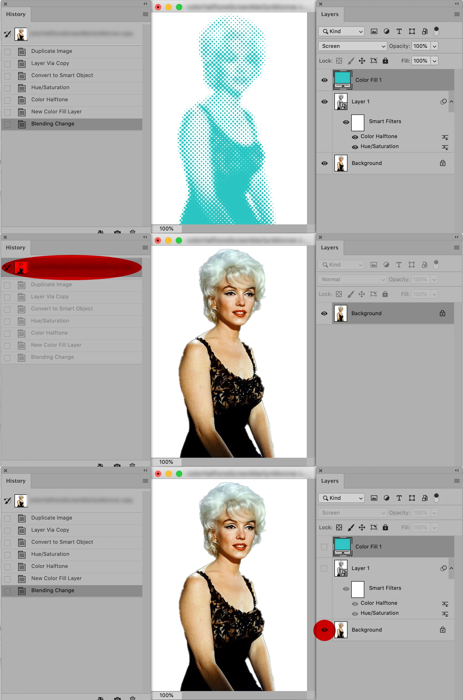Image resolution: width=463 pixels, height=700 pixels.
Task: Hide the visible Color Fill 1 layer
Action: [324, 80]
